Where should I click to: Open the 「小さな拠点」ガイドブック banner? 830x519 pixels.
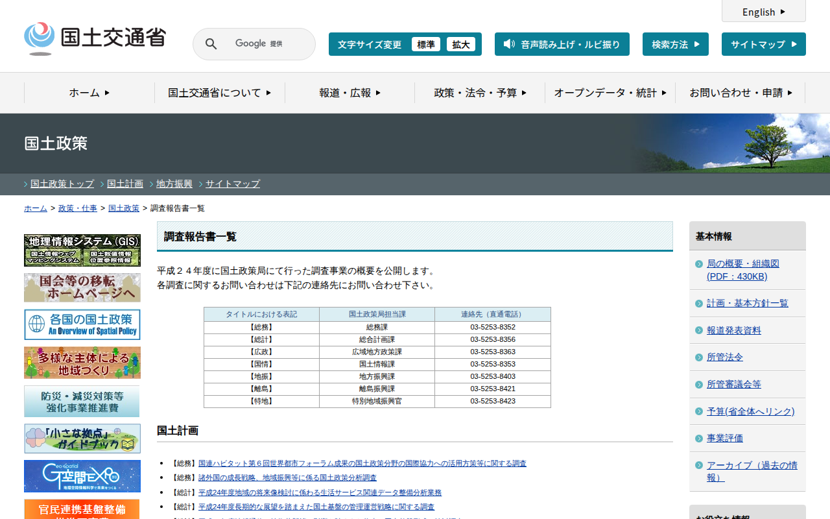click(x=82, y=439)
